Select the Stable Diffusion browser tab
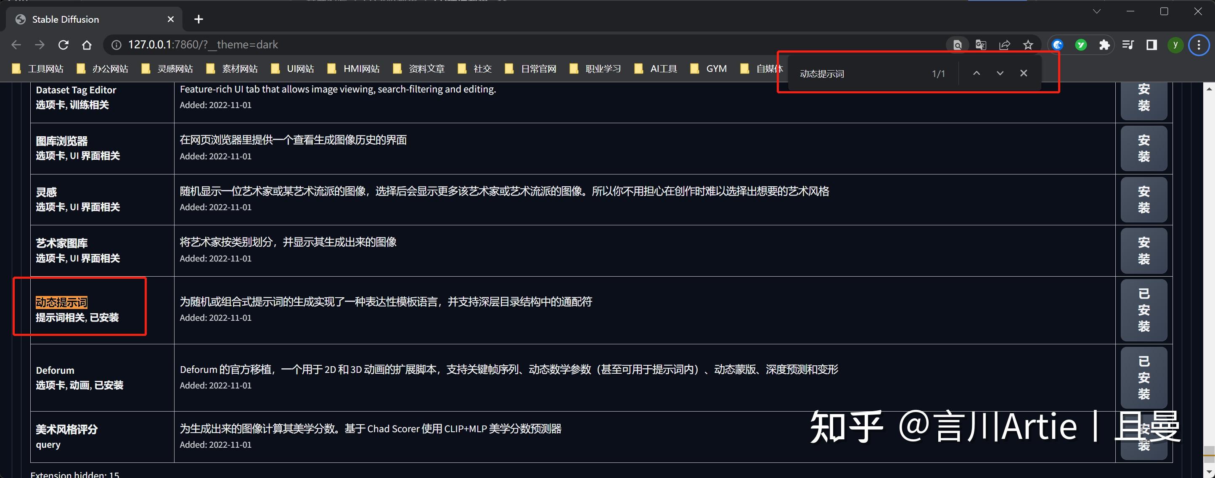1215x478 pixels. point(65,19)
